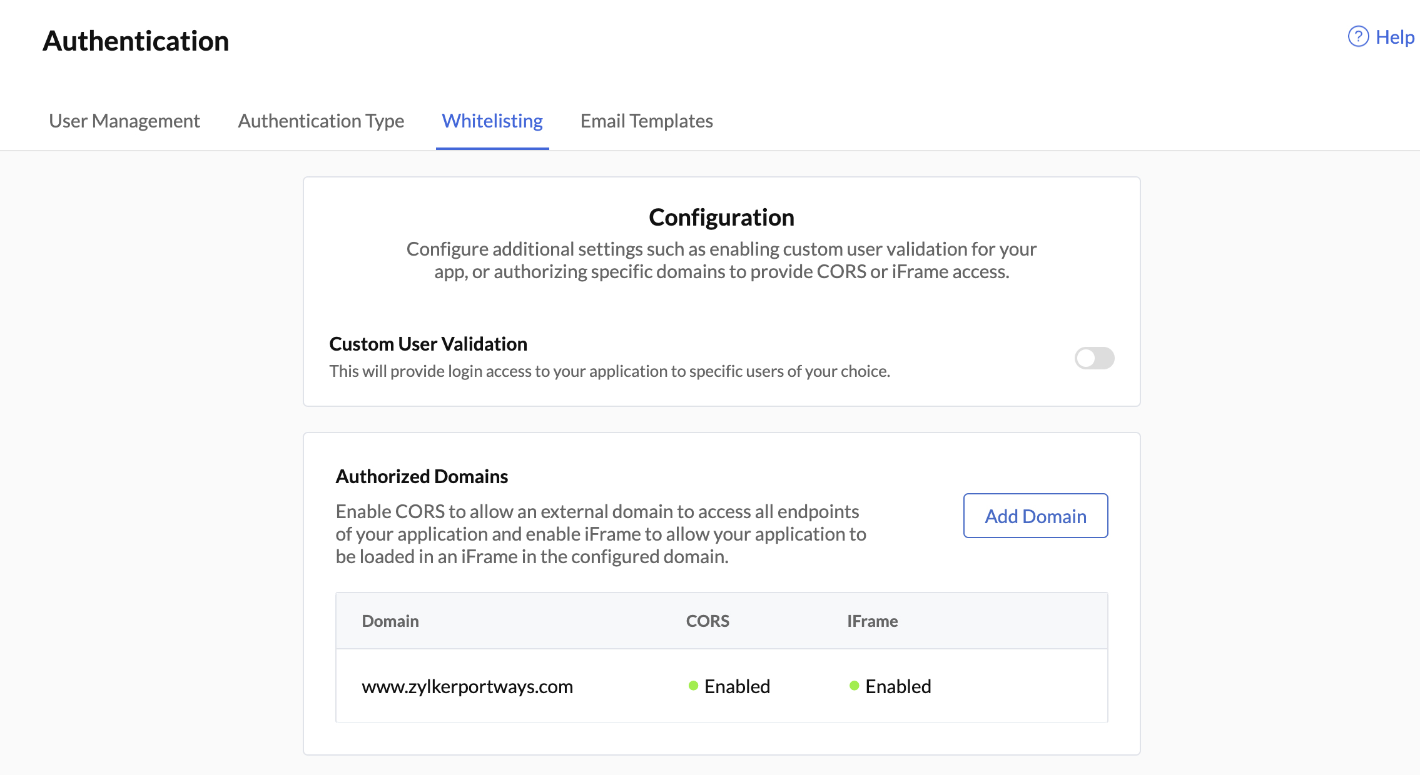Select the Email Templates tab
1420x775 pixels.
tap(646, 121)
